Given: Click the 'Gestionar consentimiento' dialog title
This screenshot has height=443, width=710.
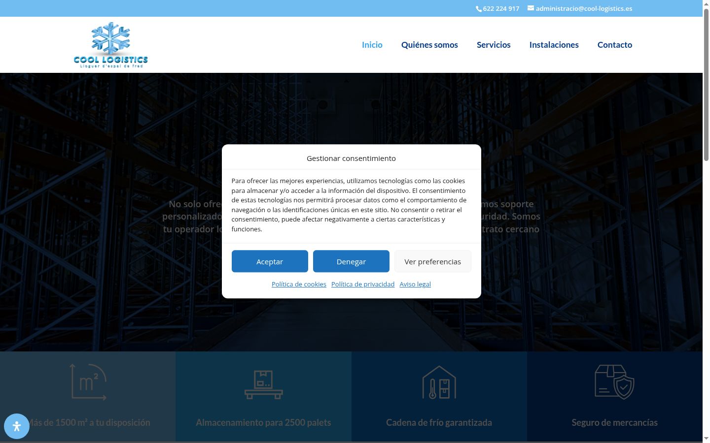Looking at the screenshot, I should (351, 158).
